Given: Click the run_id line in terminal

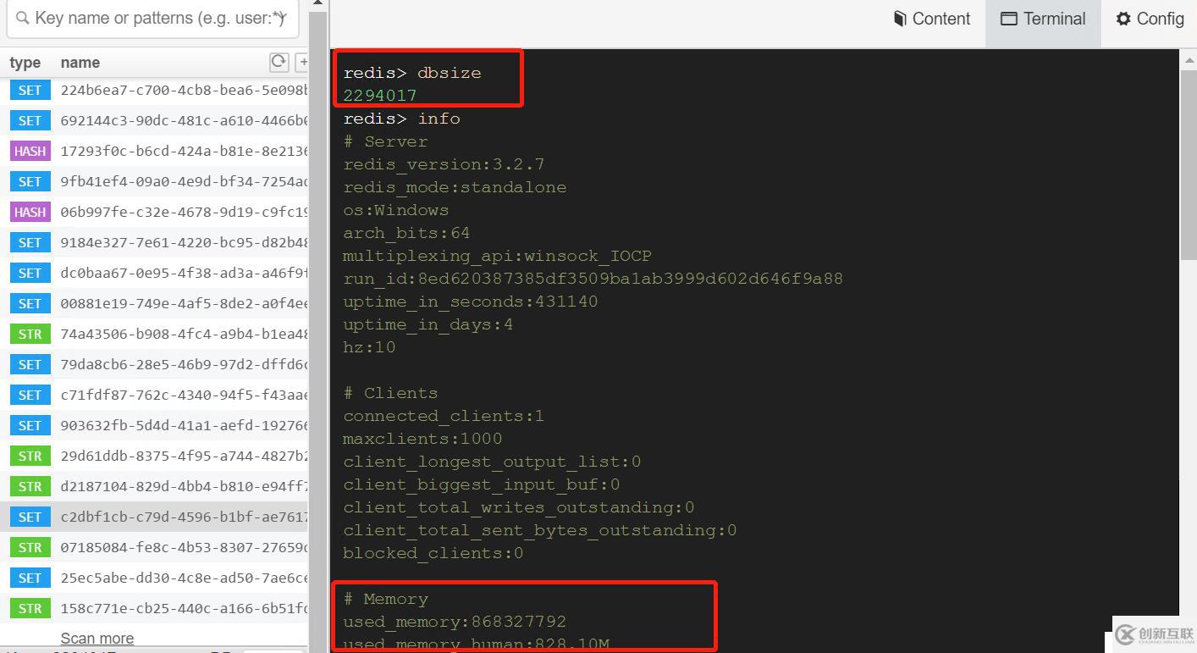Looking at the screenshot, I should 593,279.
